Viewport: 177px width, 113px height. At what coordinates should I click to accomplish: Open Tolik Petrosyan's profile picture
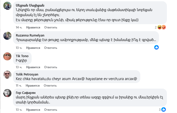coord(7,74)
